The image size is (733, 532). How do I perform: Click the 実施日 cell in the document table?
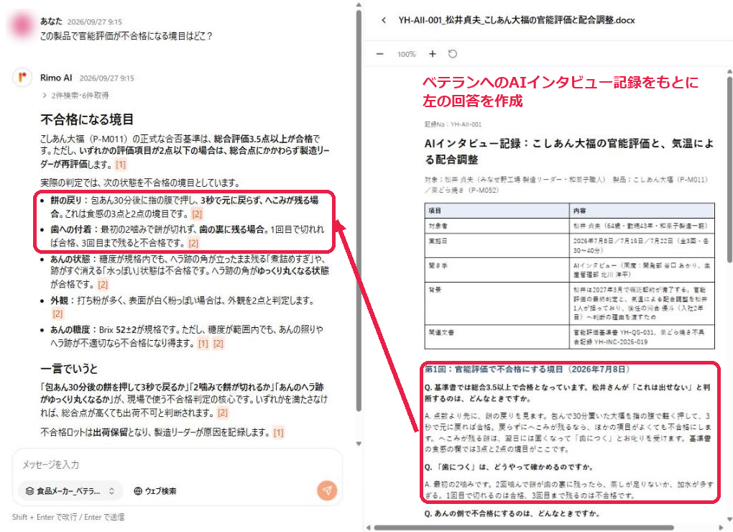(x=497, y=245)
